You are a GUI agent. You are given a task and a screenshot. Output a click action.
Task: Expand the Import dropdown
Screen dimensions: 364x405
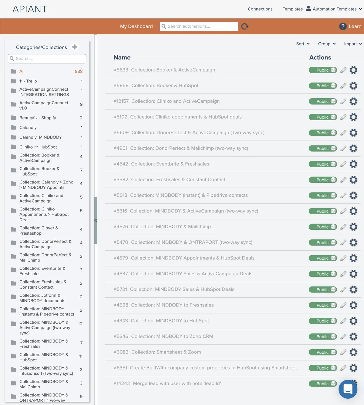[353, 44]
